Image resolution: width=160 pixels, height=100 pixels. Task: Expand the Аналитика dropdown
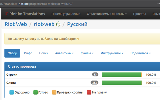point(64,53)
